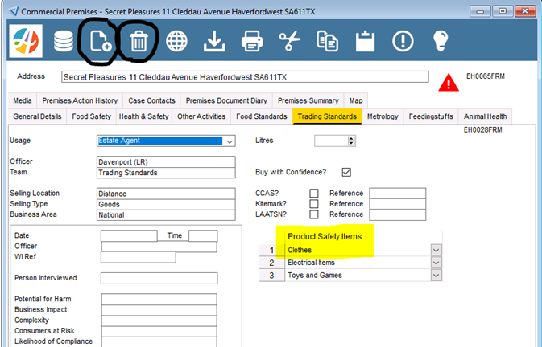Click the Complexity field
The image size is (542, 347).
[159, 320]
